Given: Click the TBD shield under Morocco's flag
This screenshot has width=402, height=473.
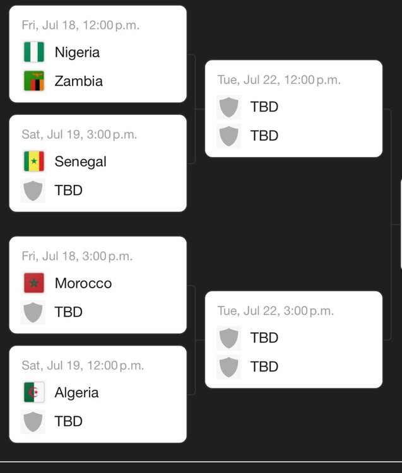Looking at the screenshot, I should (x=33, y=312).
